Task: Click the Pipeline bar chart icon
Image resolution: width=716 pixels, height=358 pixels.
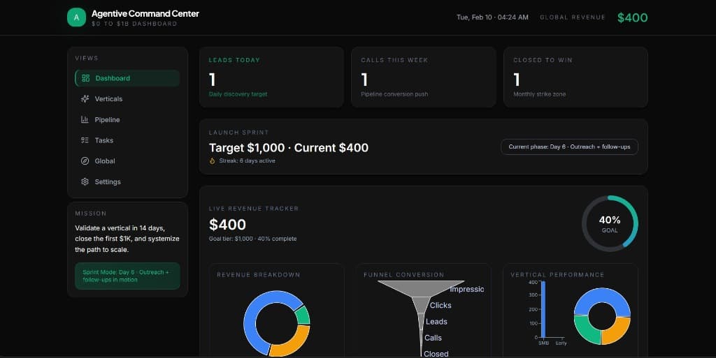Action: click(85, 120)
